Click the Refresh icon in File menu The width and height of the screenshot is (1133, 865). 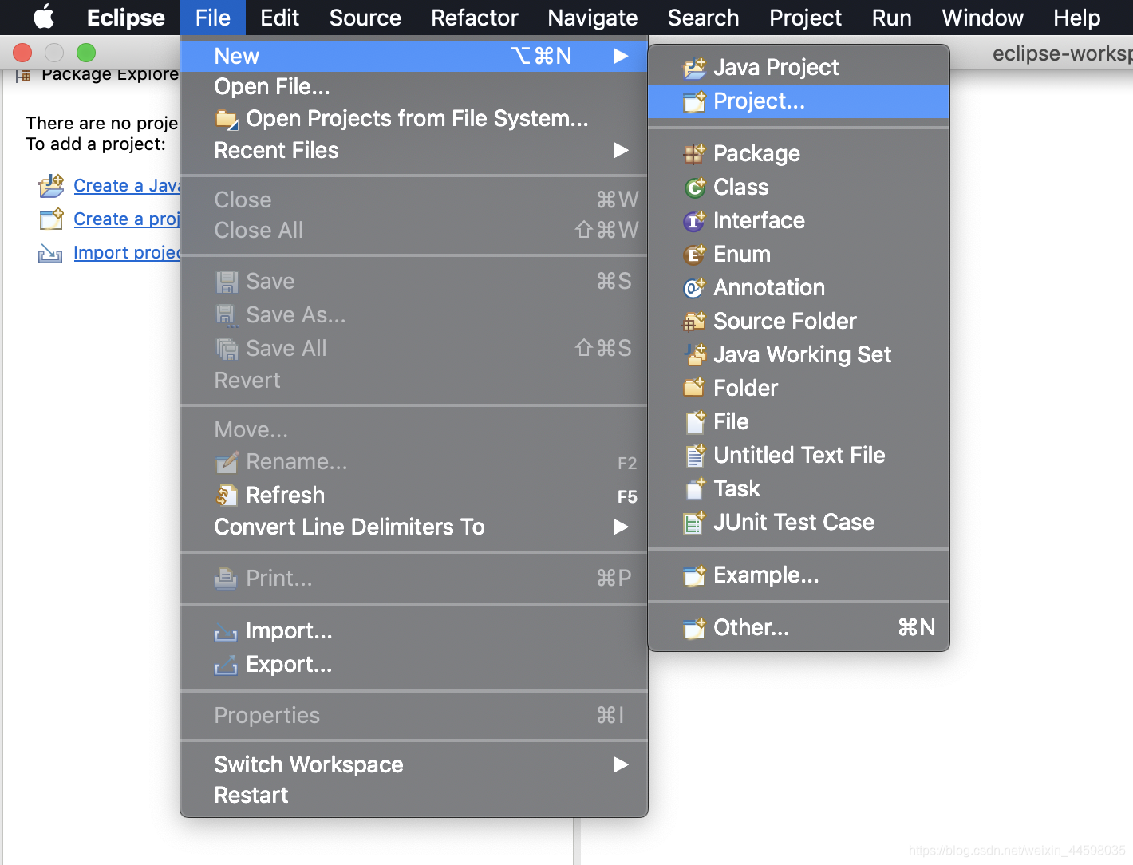click(x=227, y=496)
